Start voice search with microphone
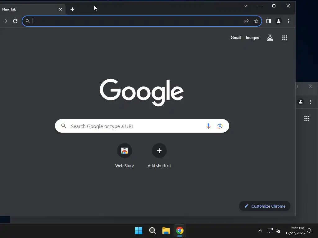The image size is (318, 238). tap(208, 126)
